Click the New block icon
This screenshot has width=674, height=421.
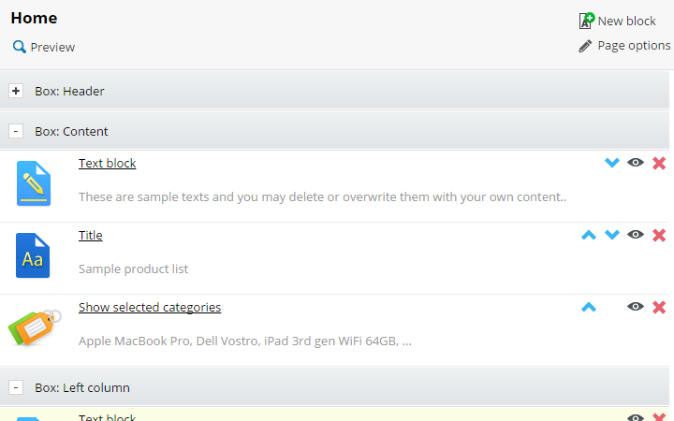tap(587, 21)
